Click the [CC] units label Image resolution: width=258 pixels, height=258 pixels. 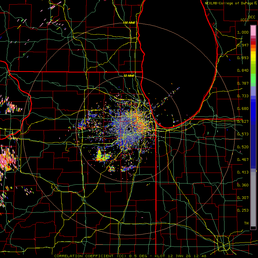(245, 20)
